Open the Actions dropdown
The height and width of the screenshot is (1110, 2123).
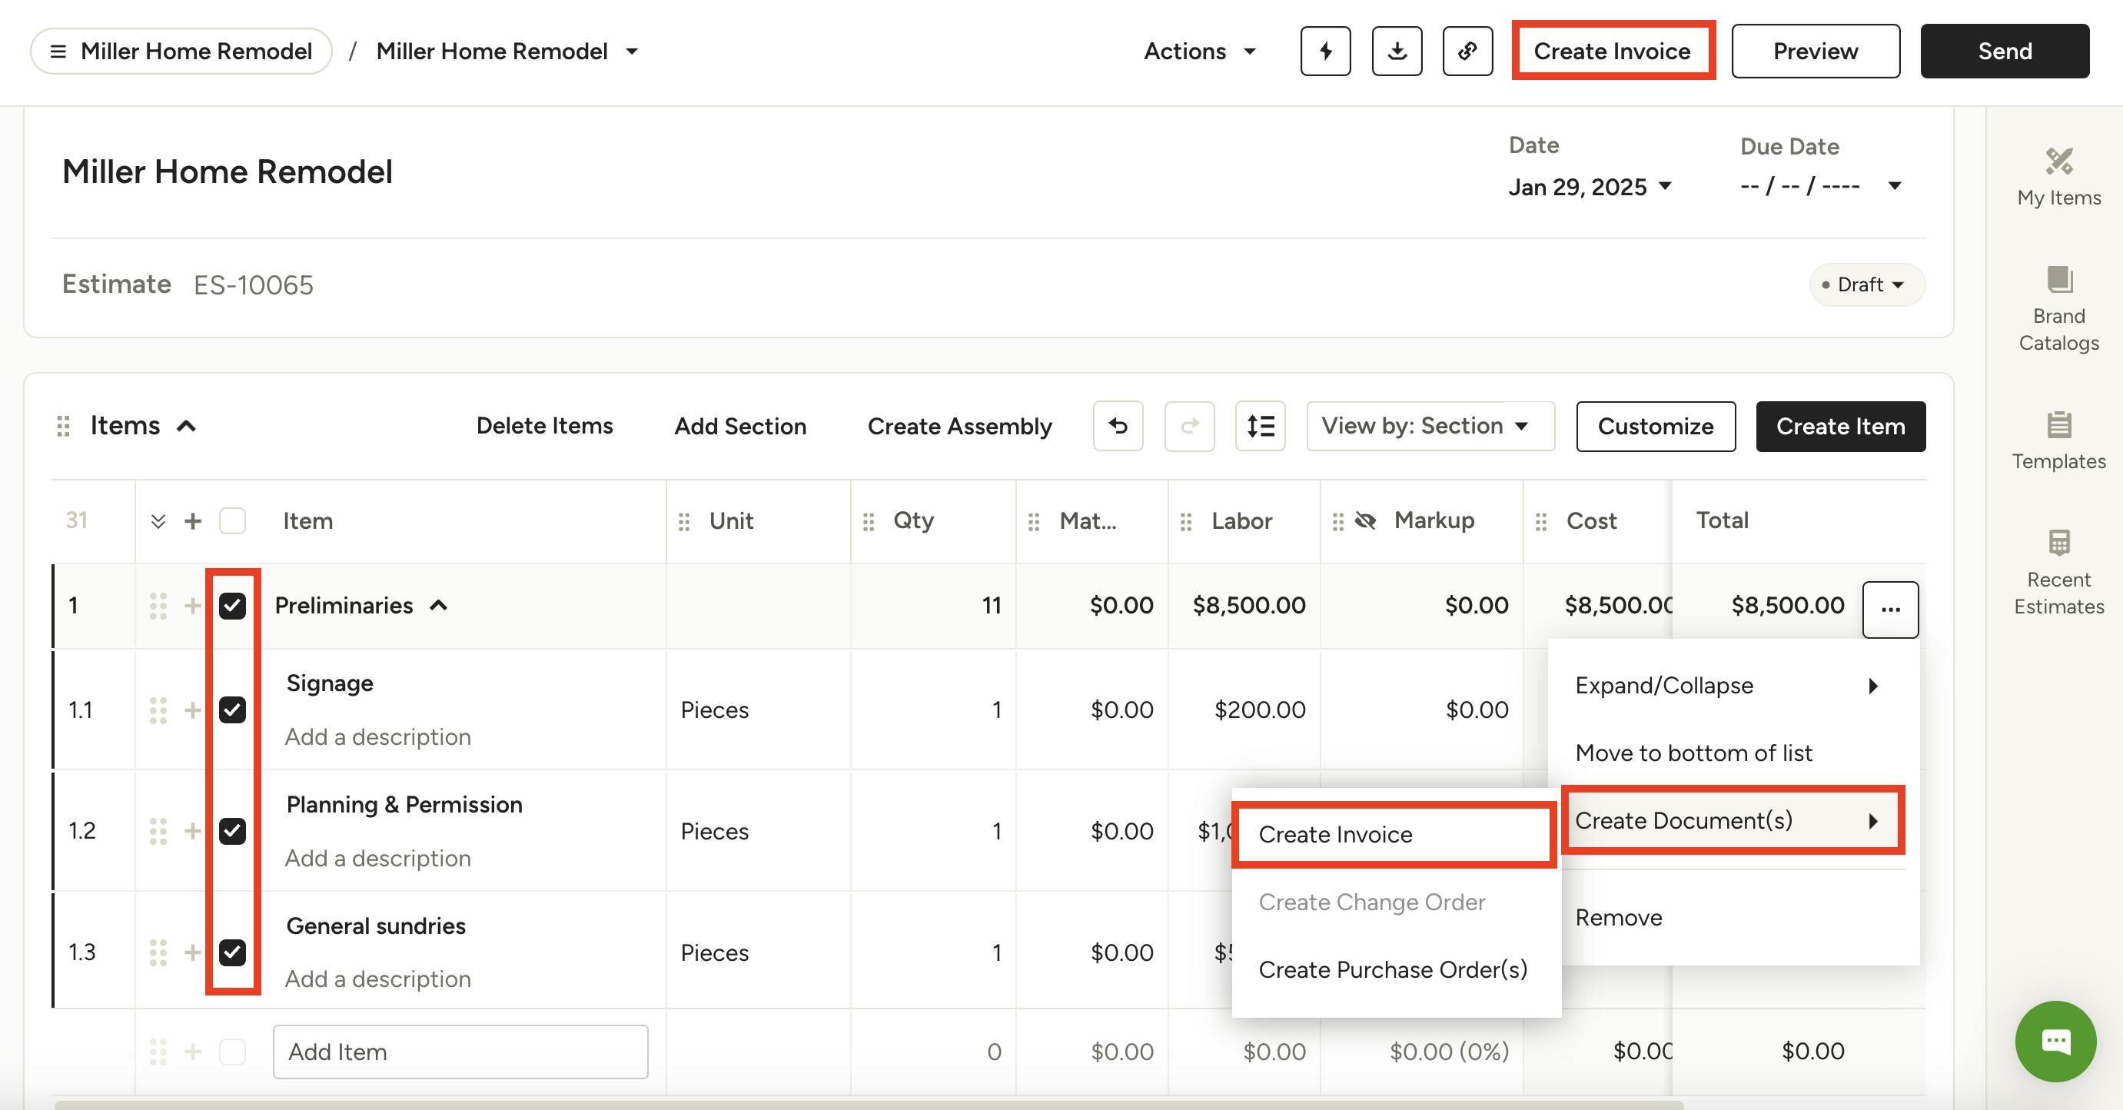point(1200,51)
